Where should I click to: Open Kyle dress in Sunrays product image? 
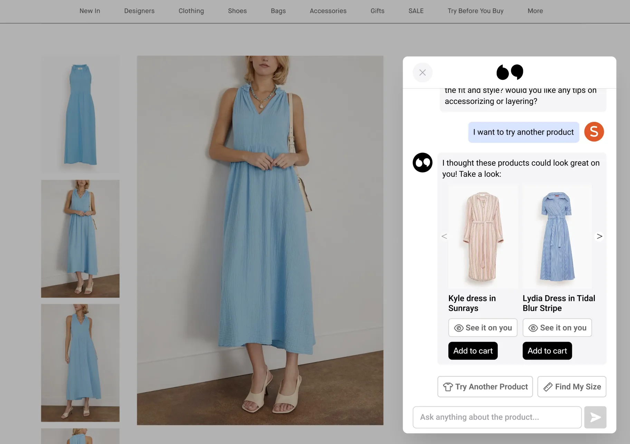point(483,237)
